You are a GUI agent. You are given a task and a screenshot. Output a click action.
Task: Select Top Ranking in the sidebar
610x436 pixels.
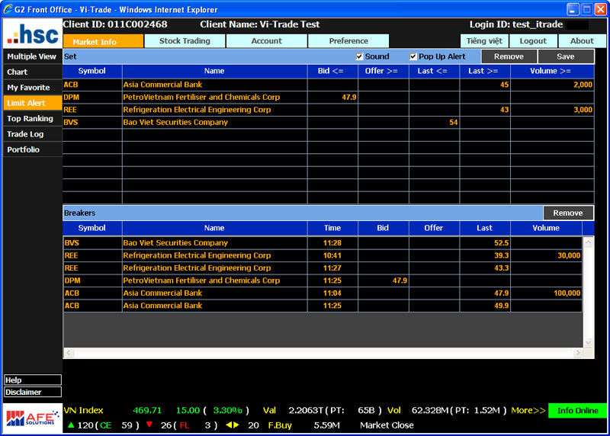click(x=30, y=119)
